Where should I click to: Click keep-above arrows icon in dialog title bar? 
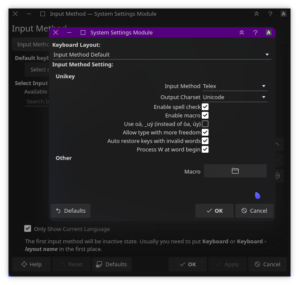[x=242, y=33]
